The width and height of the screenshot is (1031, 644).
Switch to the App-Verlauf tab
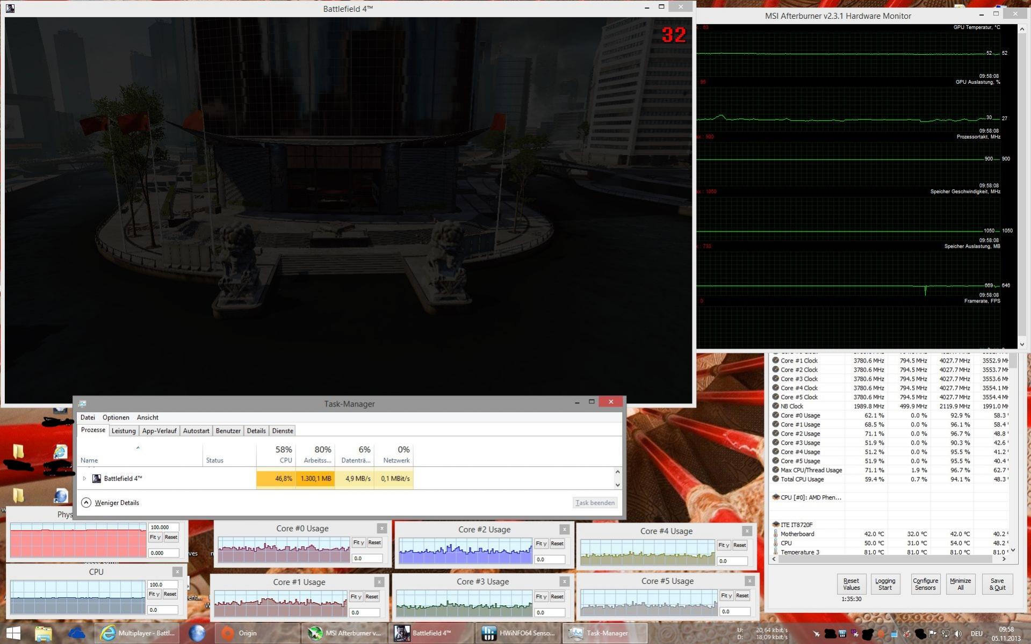tap(159, 431)
